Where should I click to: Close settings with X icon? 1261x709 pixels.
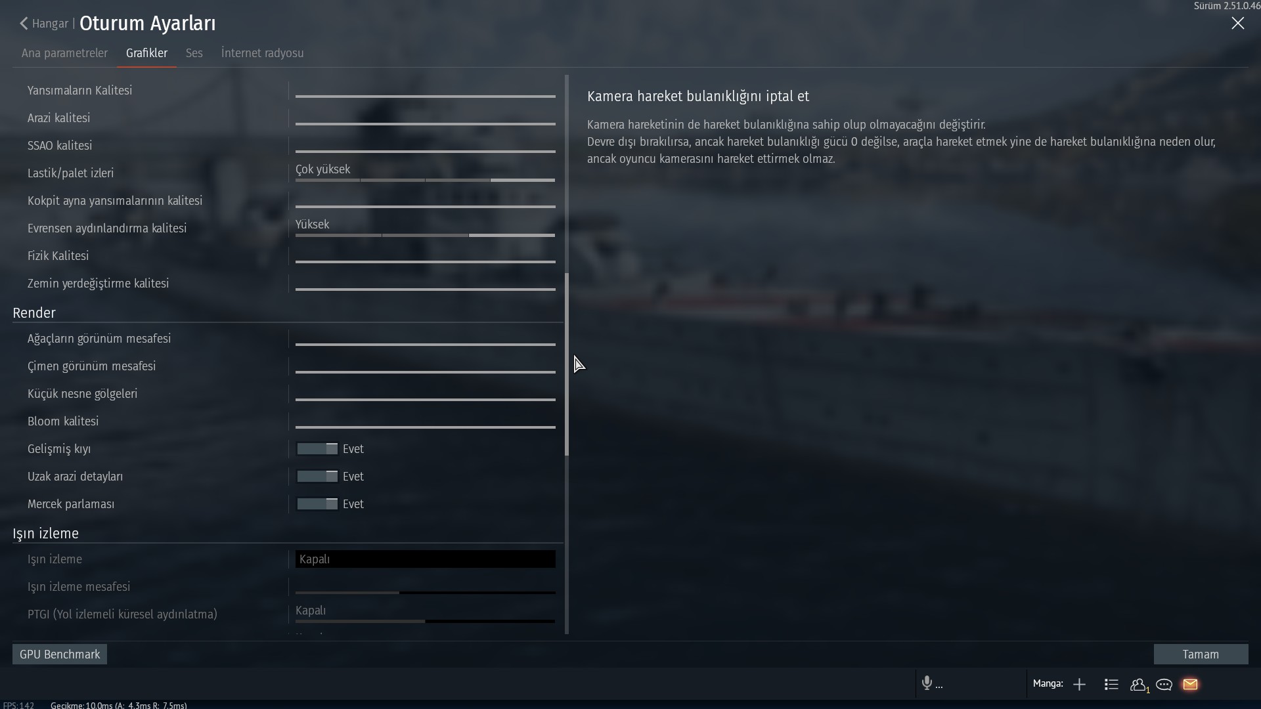[1237, 24]
